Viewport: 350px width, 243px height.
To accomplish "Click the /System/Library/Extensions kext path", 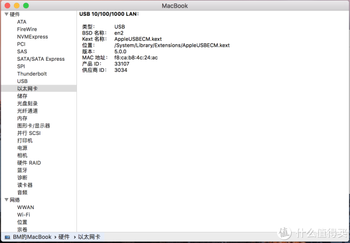I will (x=172, y=46).
